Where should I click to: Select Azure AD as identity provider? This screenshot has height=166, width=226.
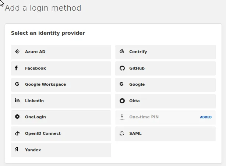61,52
